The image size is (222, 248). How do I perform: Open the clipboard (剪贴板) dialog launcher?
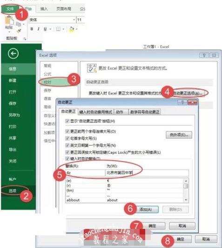point(25,39)
